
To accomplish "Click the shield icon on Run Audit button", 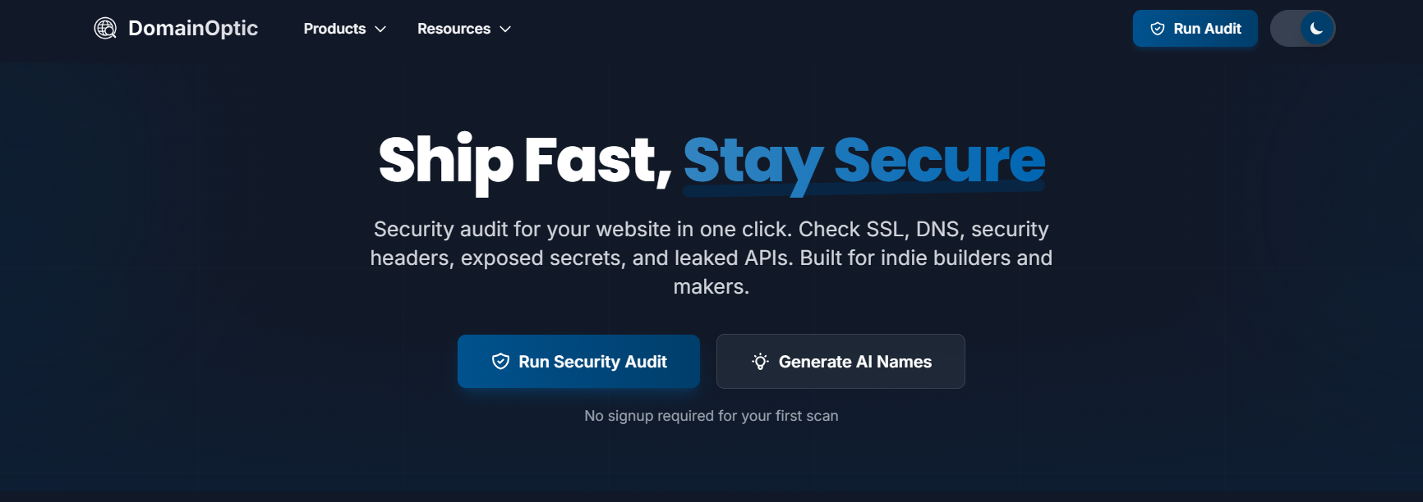I will pyautogui.click(x=1158, y=28).
